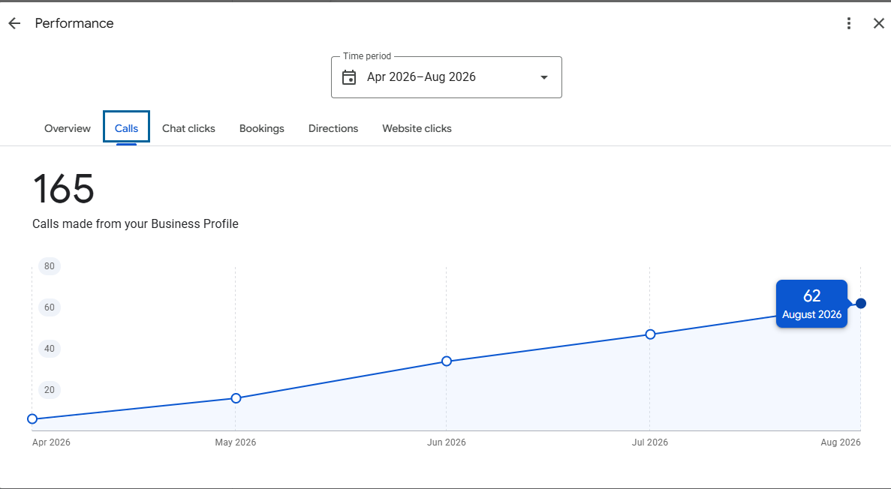Go back using the left arrow icon
The width and height of the screenshot is (891, 489).
click(x=14, y=23)
